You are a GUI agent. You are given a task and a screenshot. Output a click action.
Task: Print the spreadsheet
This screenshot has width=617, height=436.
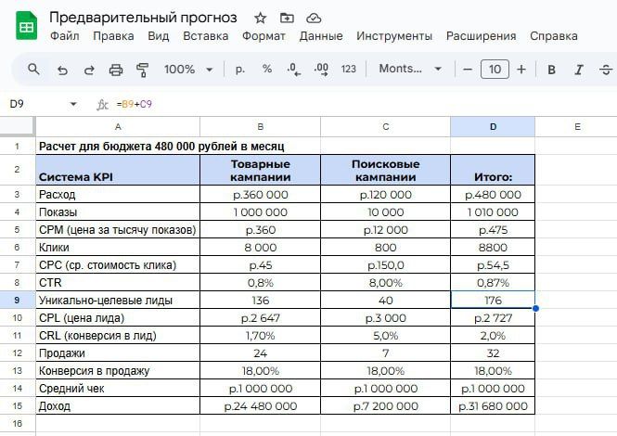[116, 71]
